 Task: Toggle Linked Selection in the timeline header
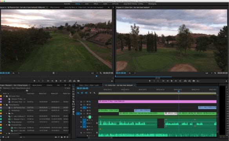click(x=86, y=93)
